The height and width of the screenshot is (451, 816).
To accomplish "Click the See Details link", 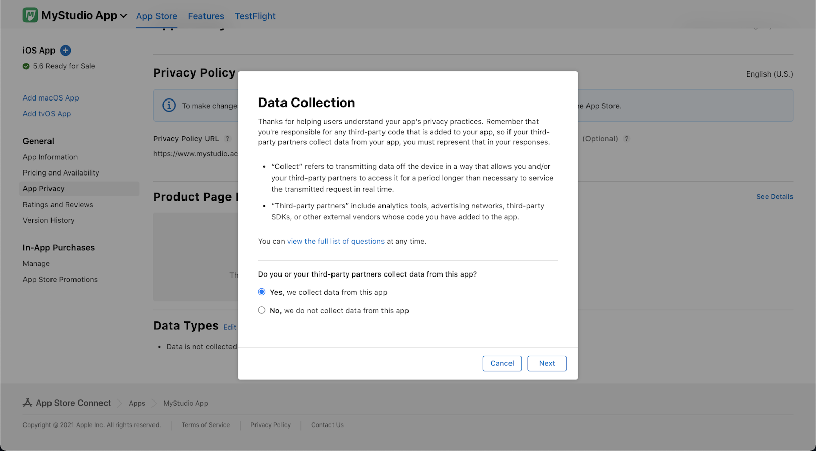I will [775, 197].
